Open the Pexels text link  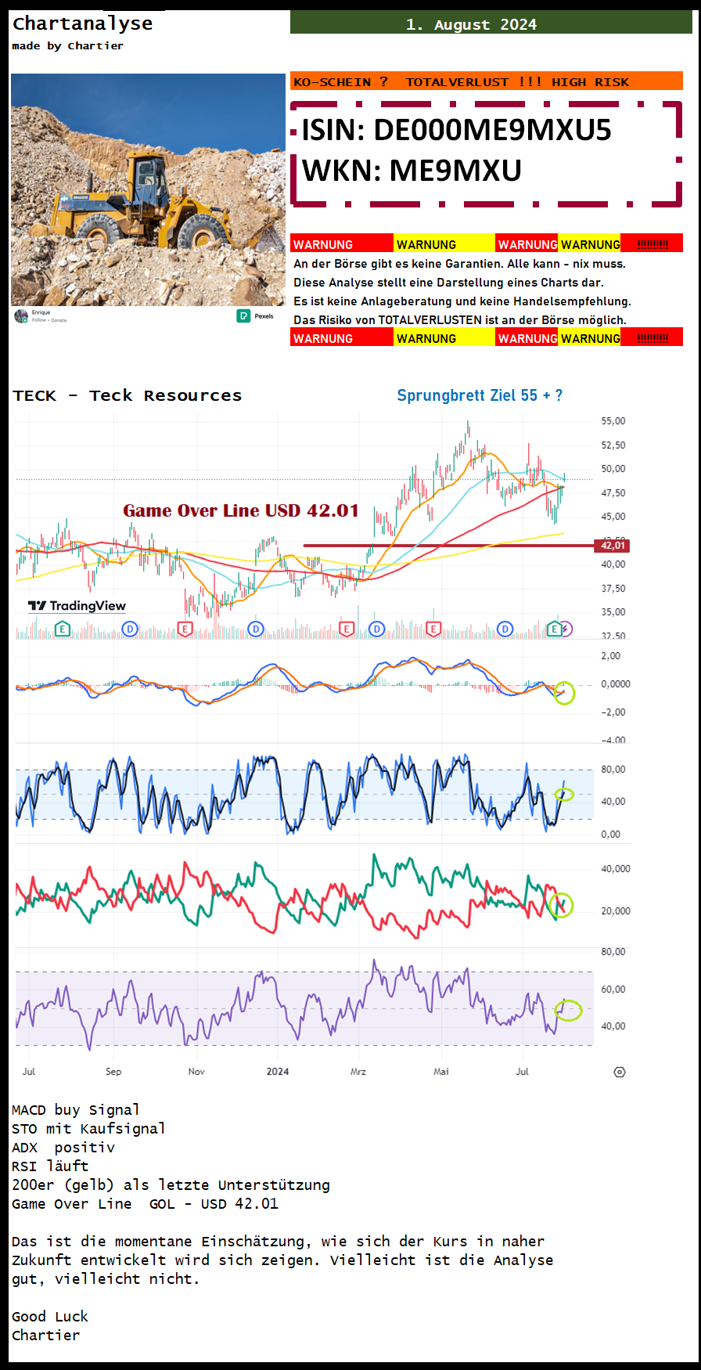(x=264, y=316)
